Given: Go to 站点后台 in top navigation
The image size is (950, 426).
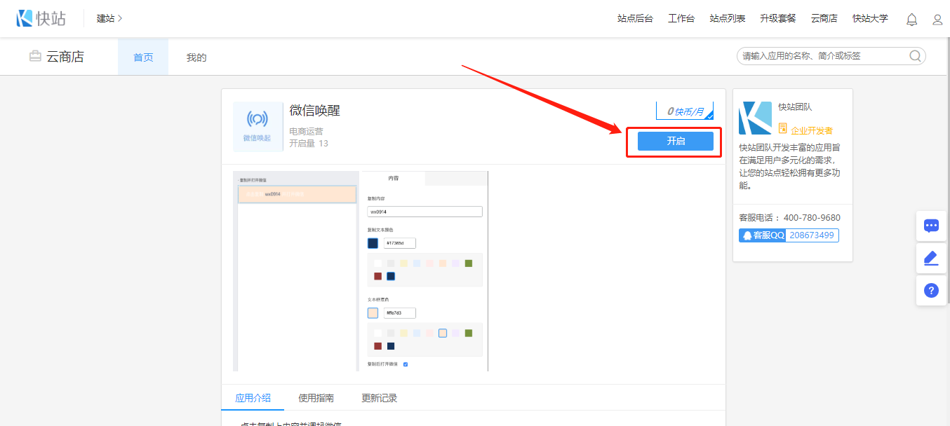Looking at the screenshot, I should [635, 19].
